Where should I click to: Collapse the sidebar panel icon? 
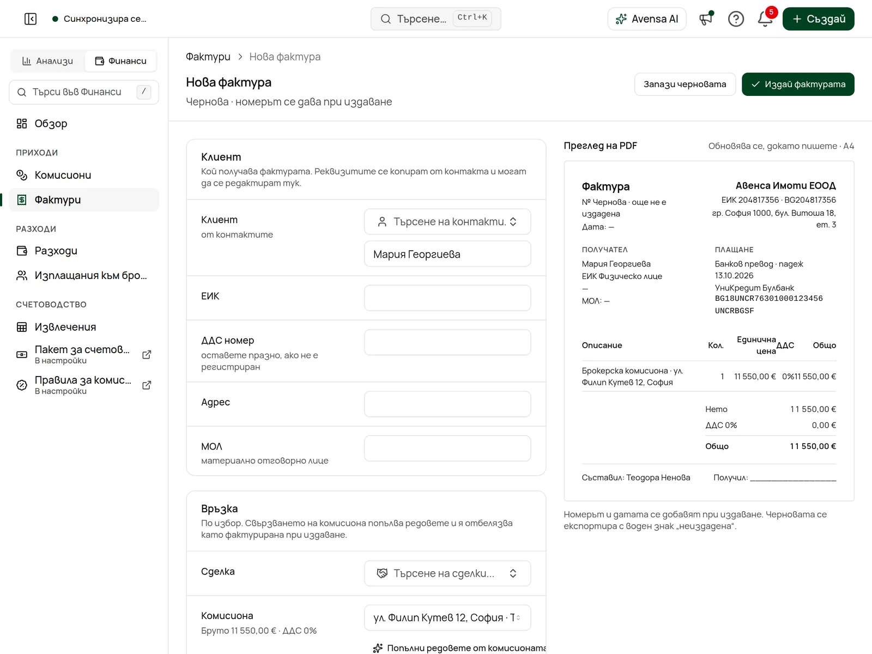pyautogui.click(x=31, y=19)
